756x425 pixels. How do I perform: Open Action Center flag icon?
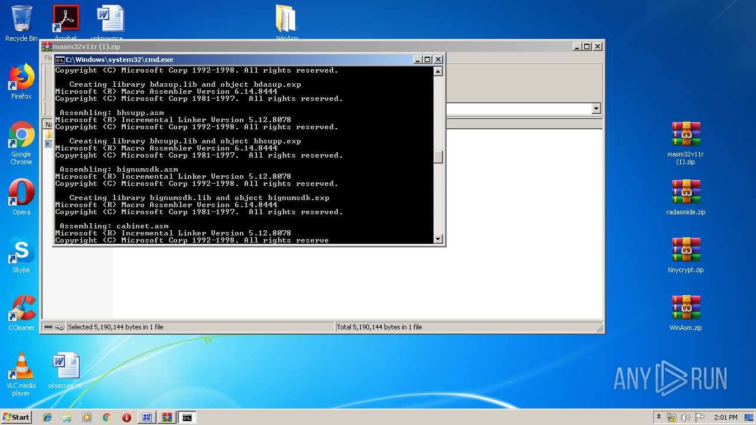[x=699, y=417]
